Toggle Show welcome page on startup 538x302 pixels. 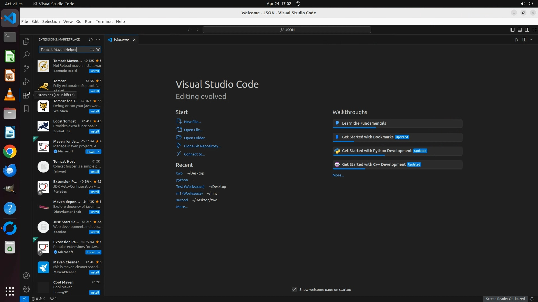tap(294, 289)
